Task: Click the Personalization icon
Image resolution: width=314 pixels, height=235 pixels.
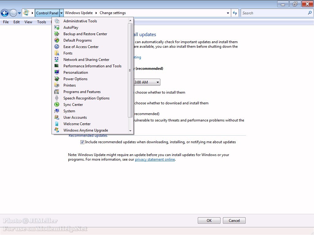Action: 57,72
